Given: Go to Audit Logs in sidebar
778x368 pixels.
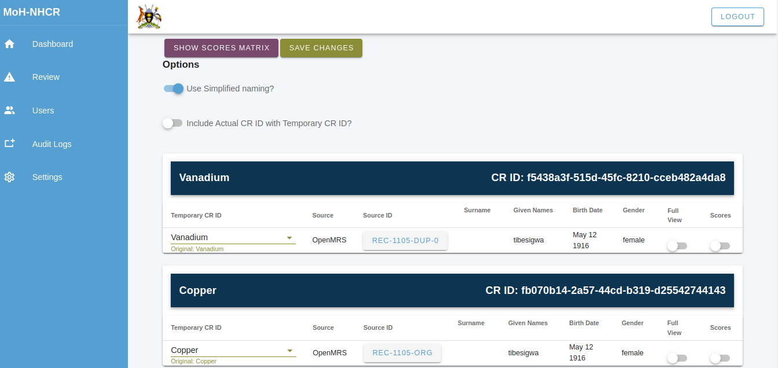Looking at the screenshot, I should point(52,144).
